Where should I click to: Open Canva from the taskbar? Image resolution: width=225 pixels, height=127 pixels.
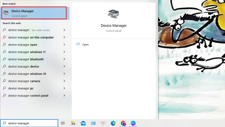[133, 123]
